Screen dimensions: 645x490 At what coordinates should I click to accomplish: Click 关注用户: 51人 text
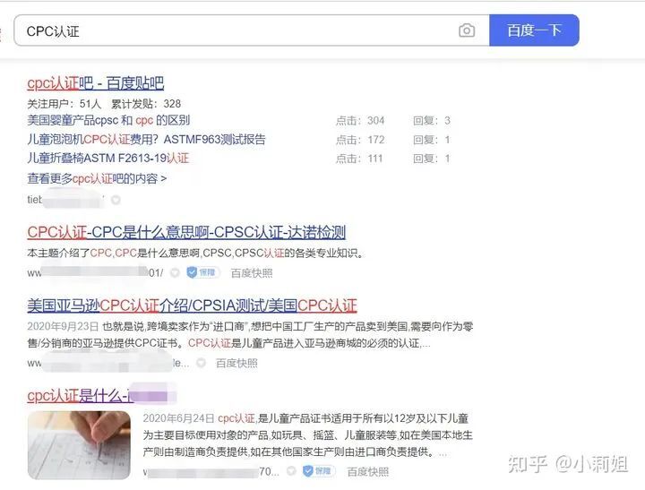coord(64,104)
